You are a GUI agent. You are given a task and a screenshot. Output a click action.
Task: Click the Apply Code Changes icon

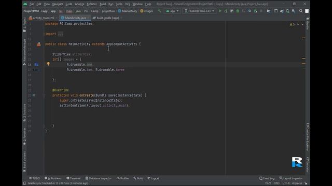pos(232,11)
